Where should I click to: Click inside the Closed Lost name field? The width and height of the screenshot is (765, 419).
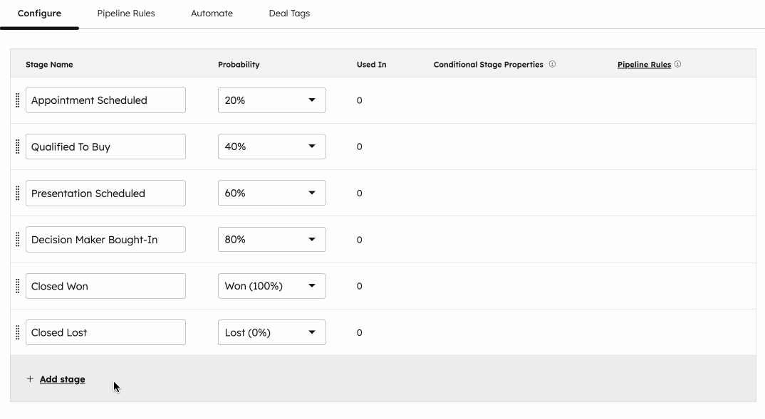(x=105, y=332)
